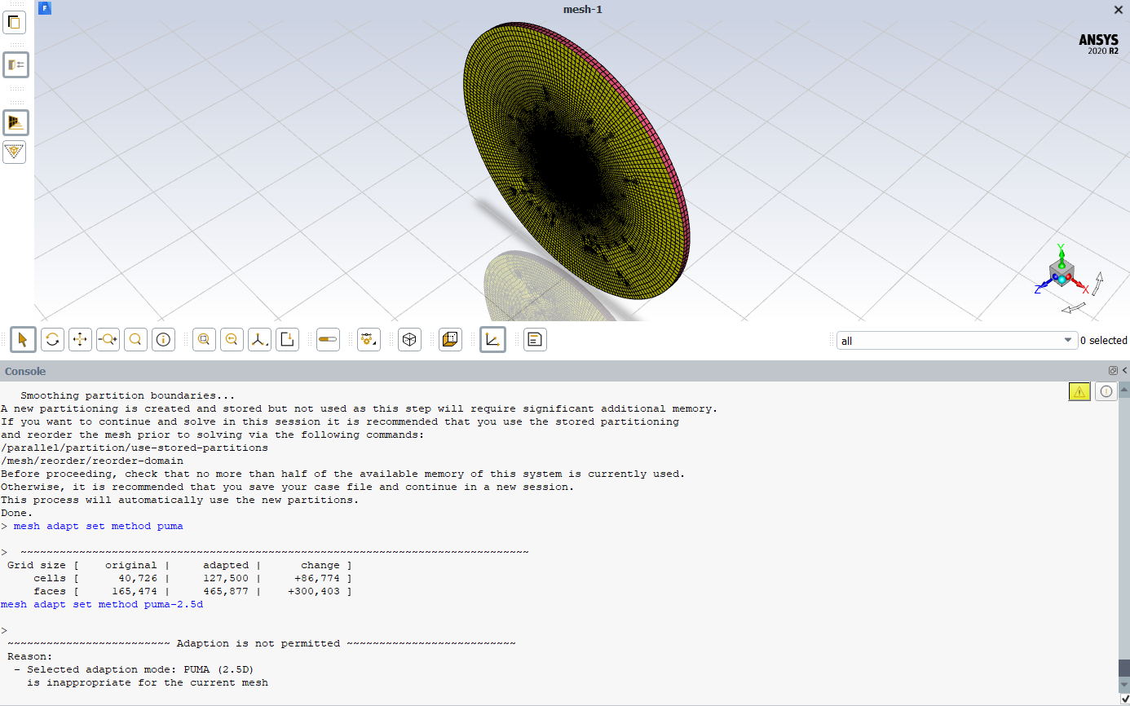Choose the pan view tool
The image size is (1130, 706).
tap(80, 340)
